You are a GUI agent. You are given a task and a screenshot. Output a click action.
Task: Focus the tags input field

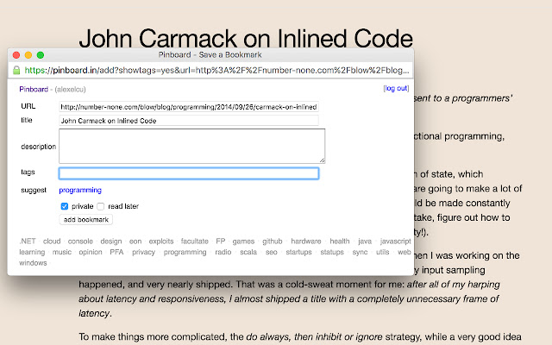click(x=189, y=173)
